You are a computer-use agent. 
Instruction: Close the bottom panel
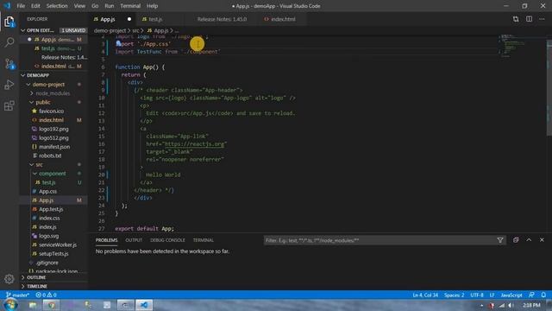click(542, 240)
